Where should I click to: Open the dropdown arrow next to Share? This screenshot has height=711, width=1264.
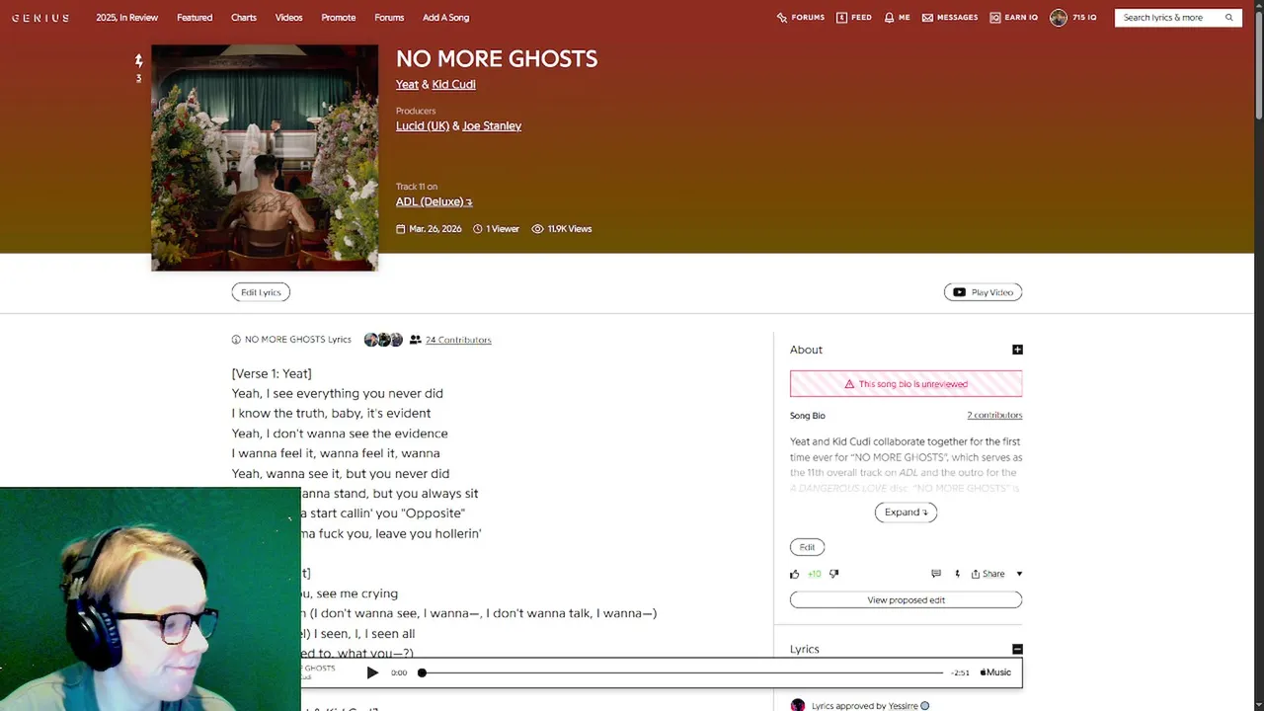point(1019,574)
